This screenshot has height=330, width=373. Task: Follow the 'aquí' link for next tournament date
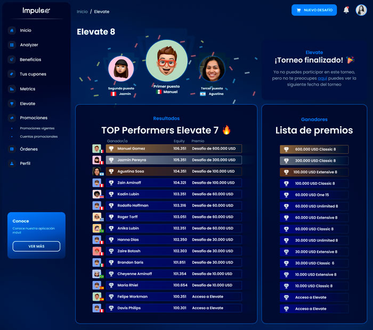pyautogui.click(x=322, y=78)
